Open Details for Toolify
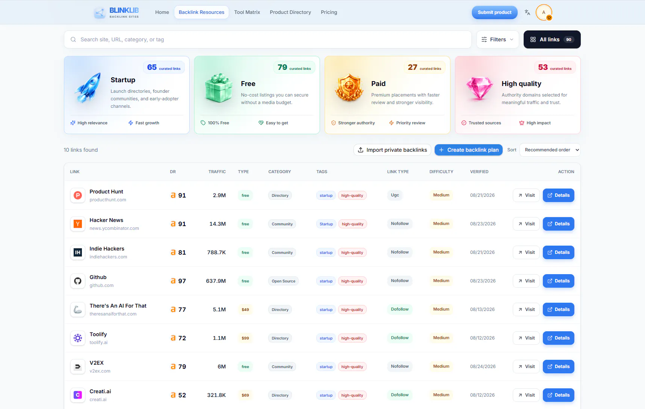 [x=559, y=338]
